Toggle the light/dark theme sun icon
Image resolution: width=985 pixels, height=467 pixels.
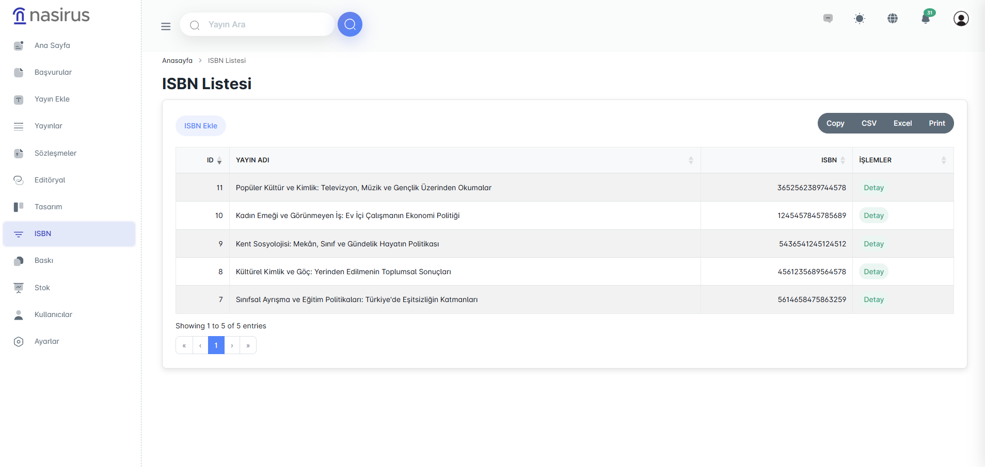click(x=860, y=19)
